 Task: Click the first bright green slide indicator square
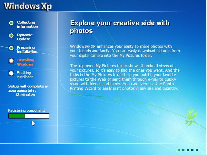179,150
